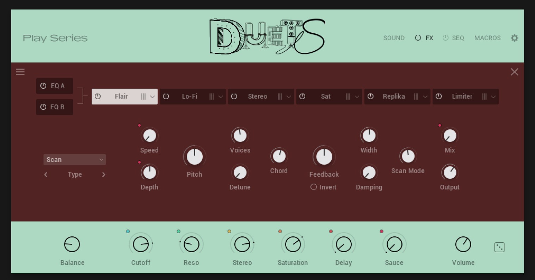The image size is (535, 280).
Task: Click the Damping knob
Action: point(369,172)
